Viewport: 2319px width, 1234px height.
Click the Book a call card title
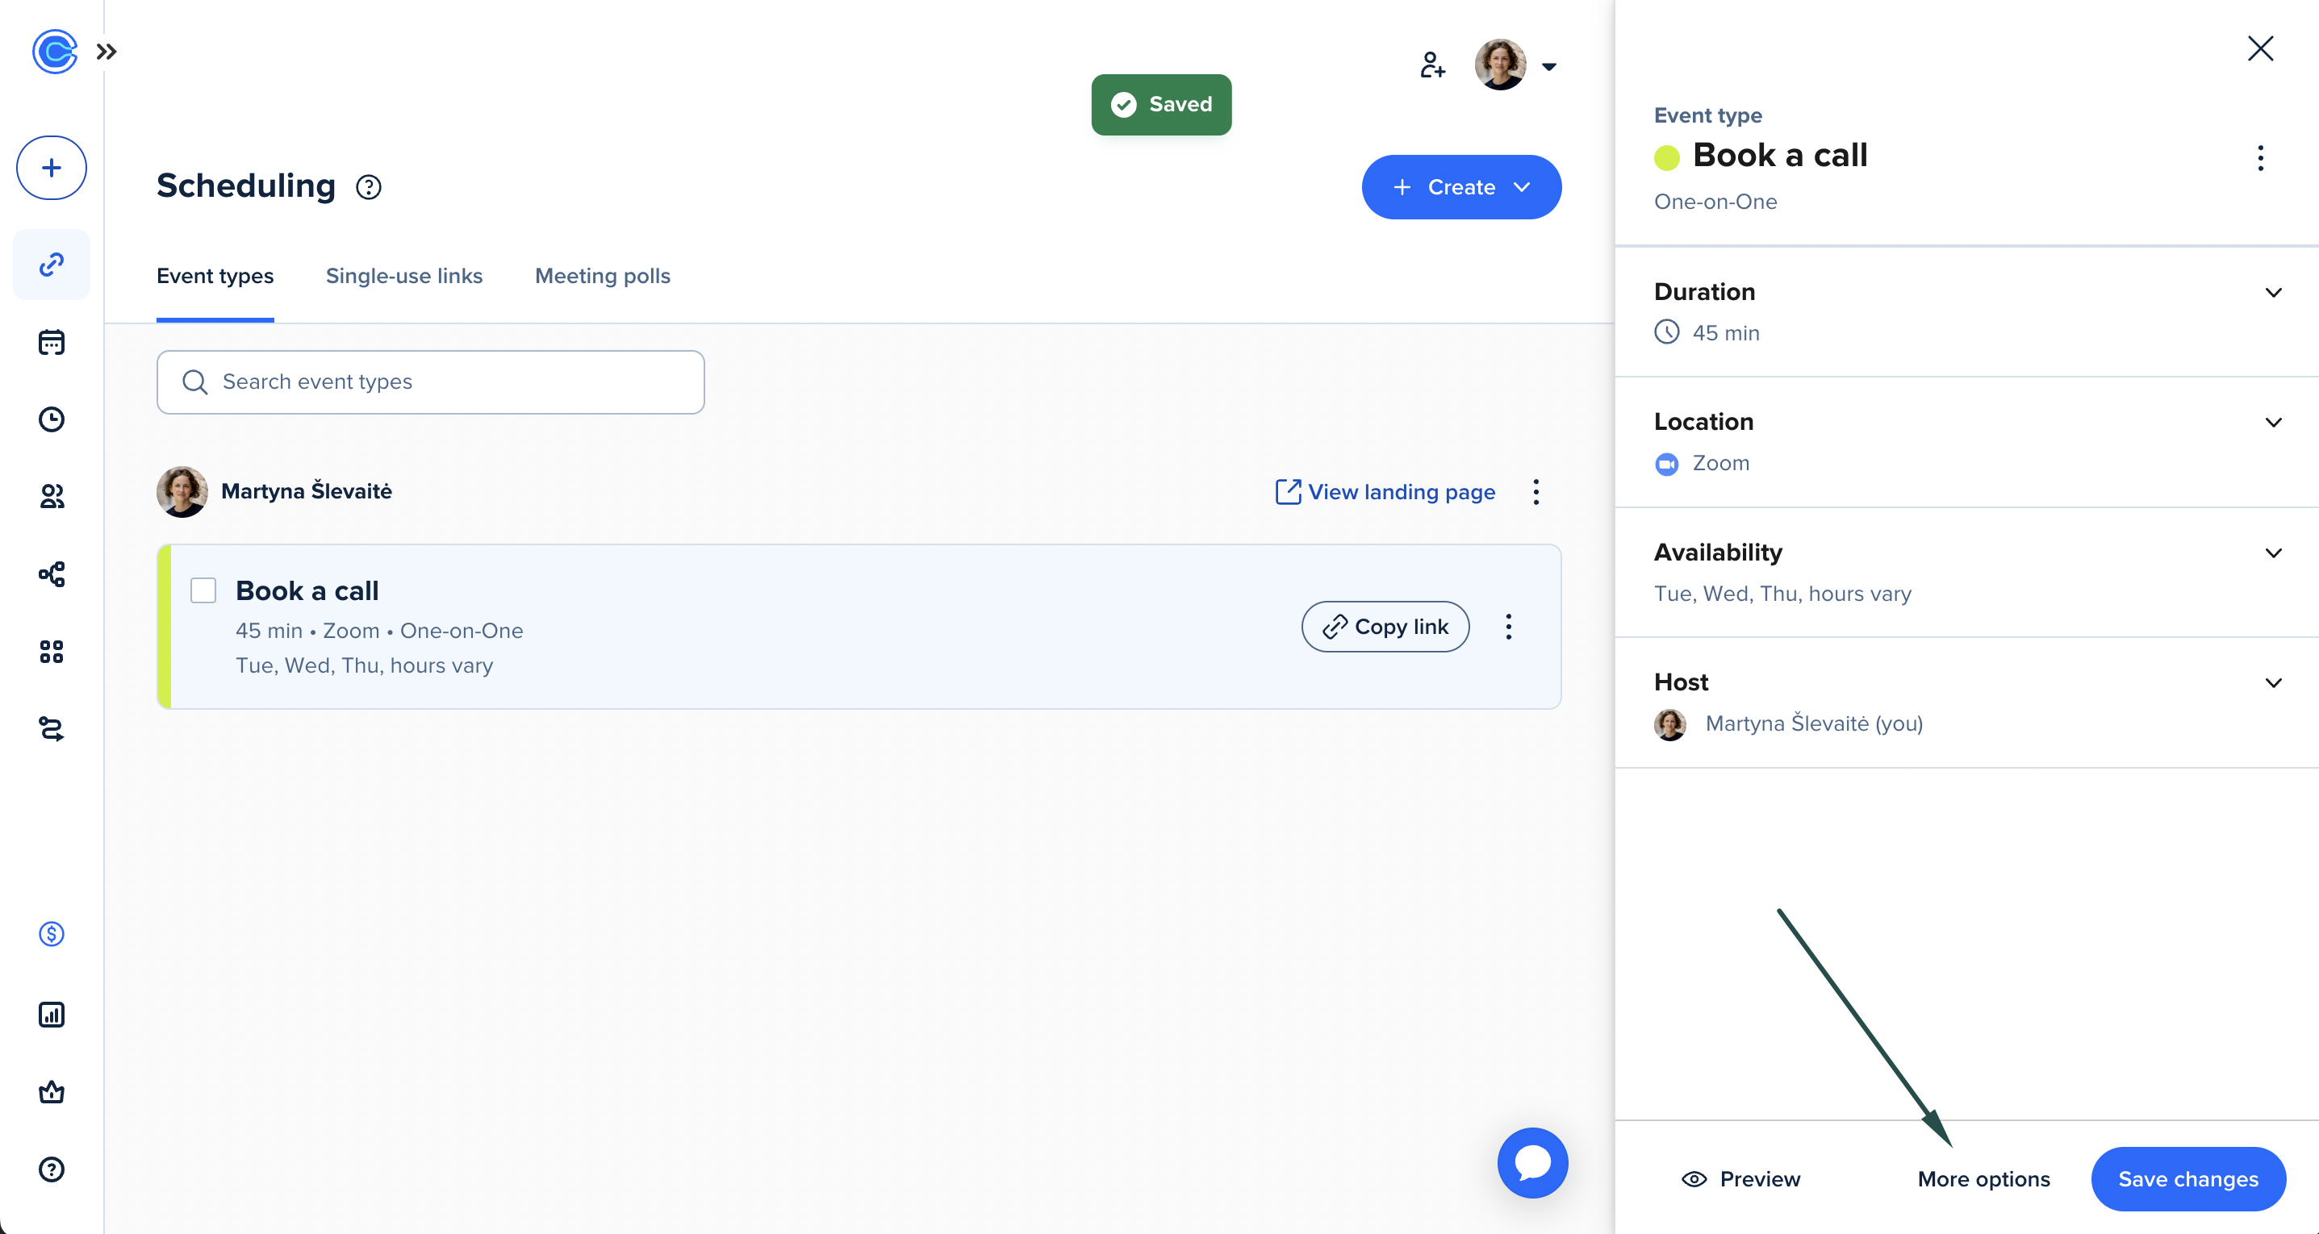(x=307, y=591)
